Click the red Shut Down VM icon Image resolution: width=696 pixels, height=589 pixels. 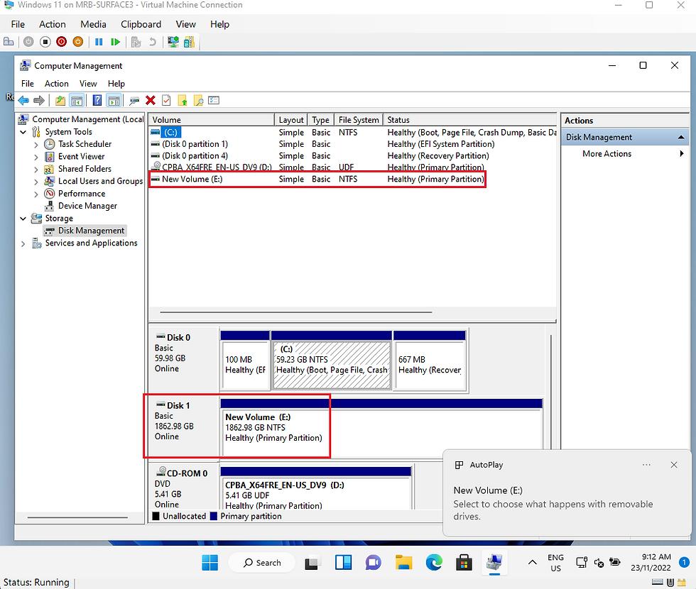[61, 42]
